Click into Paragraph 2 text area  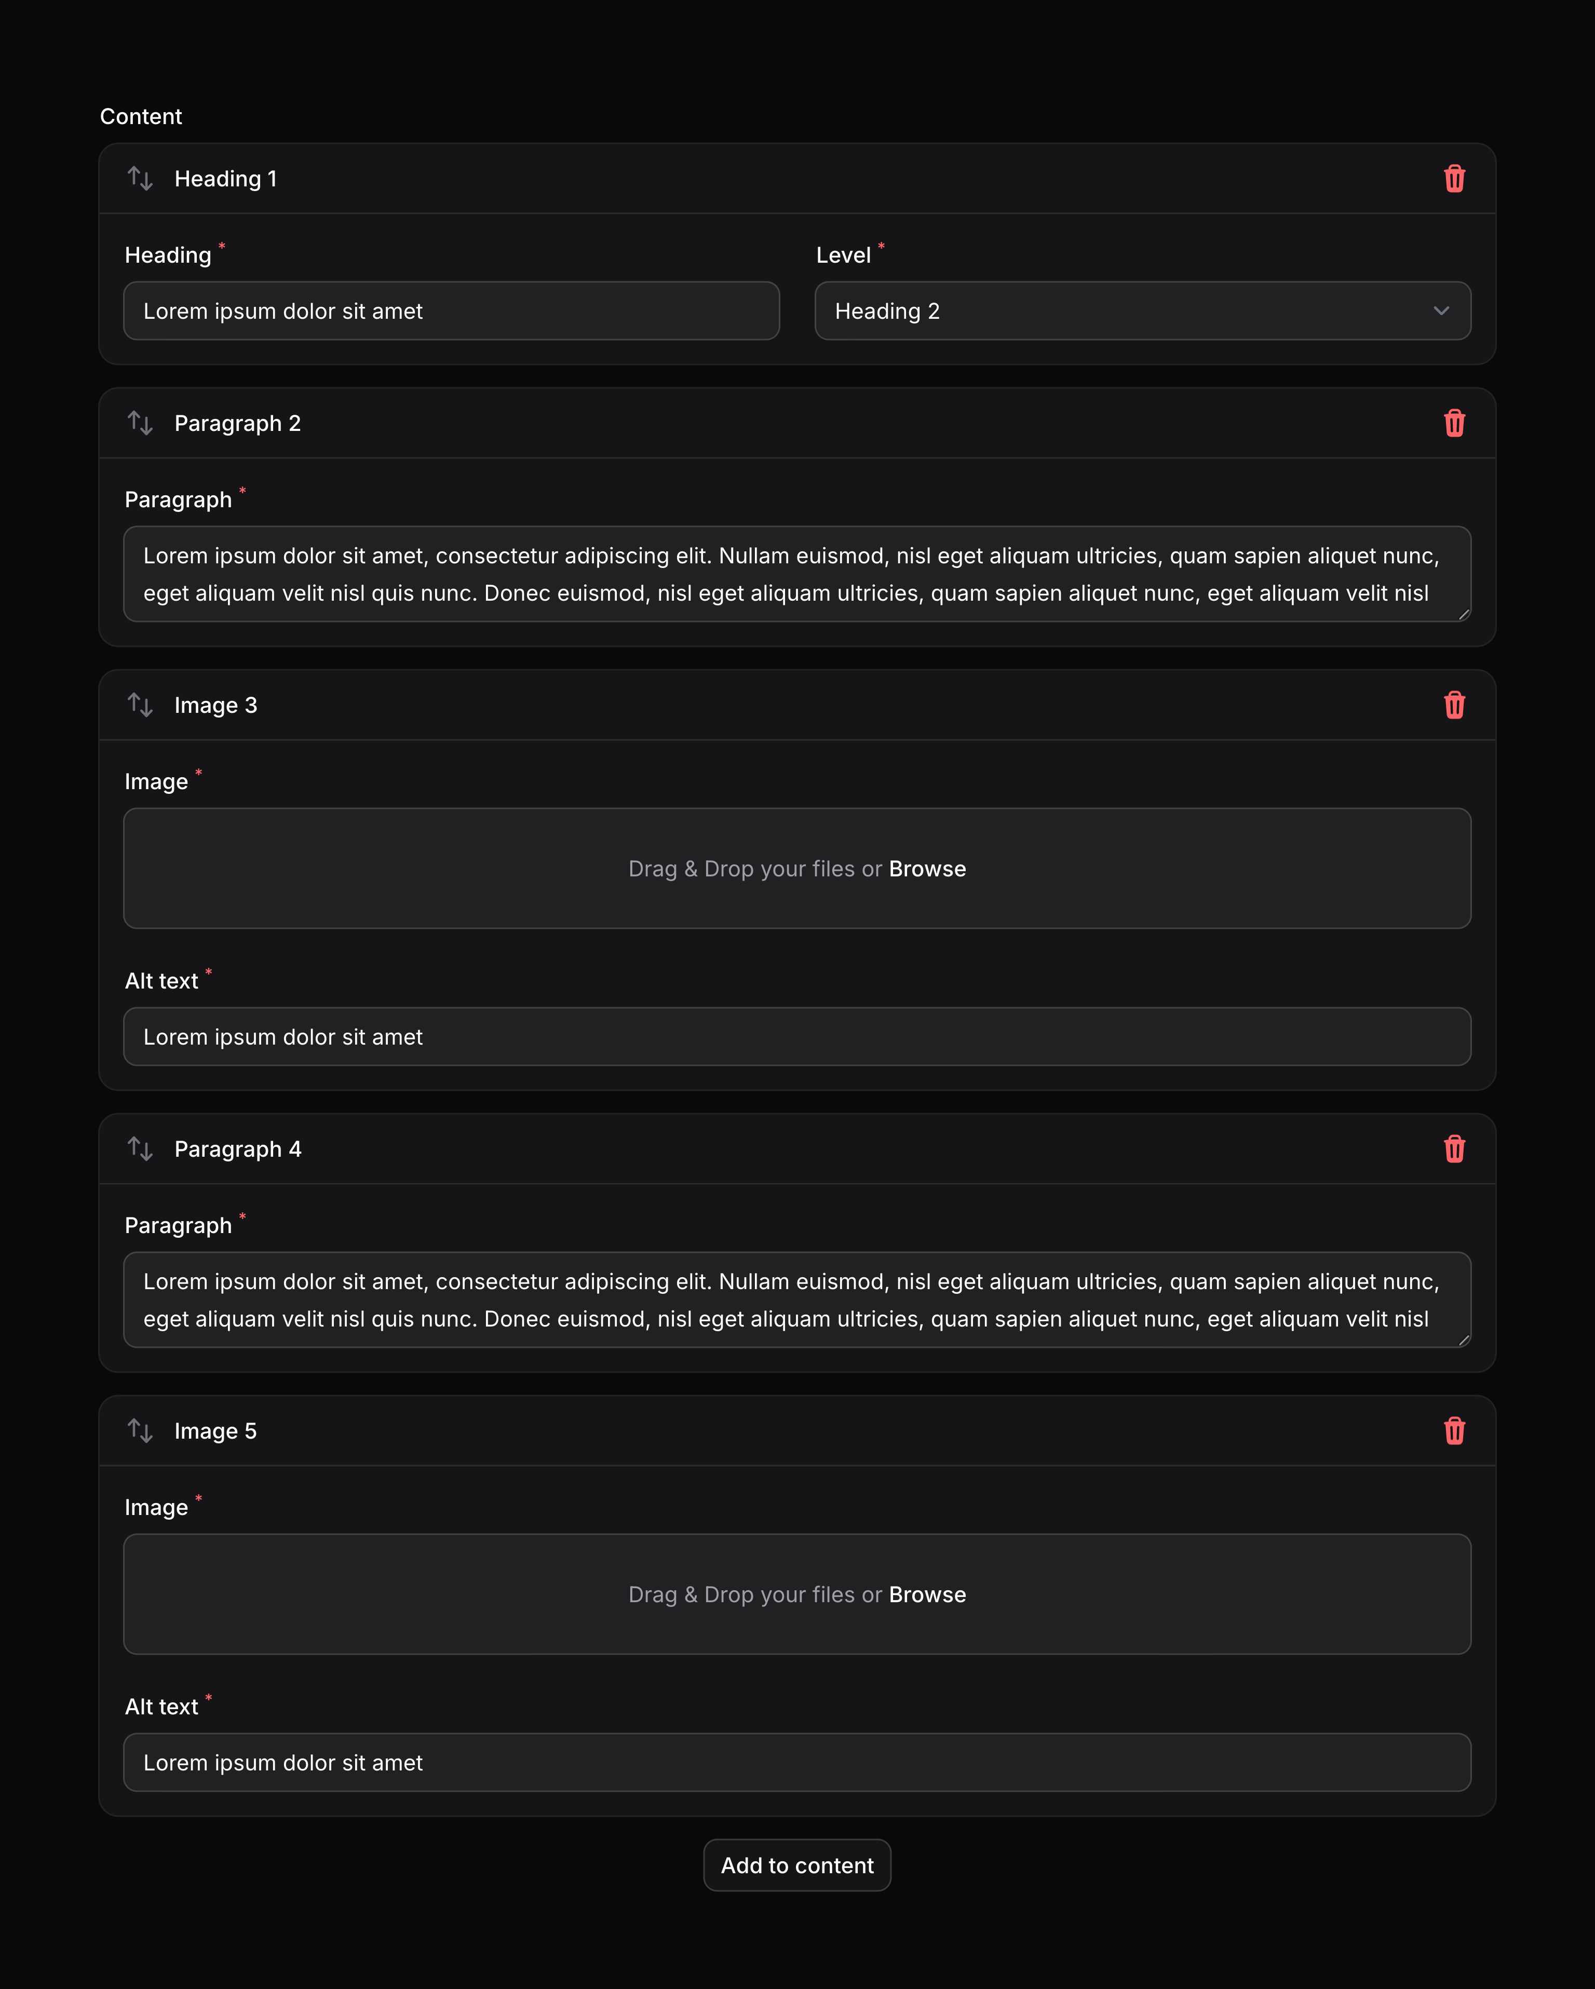(797, 574)
